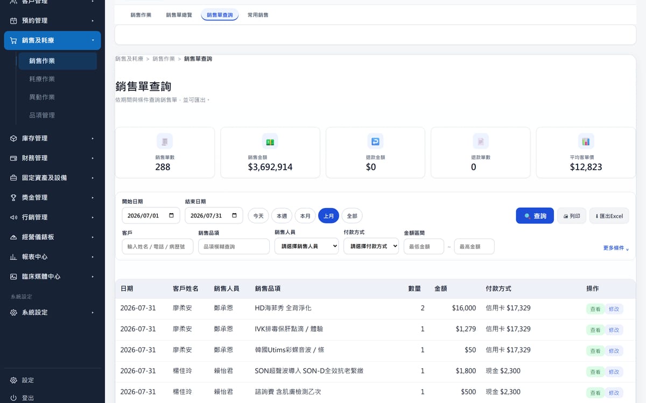The height and width of the screenshot is (403, 646).
Task: Open 耗療作業 in the sidebar
Action: 42,79
